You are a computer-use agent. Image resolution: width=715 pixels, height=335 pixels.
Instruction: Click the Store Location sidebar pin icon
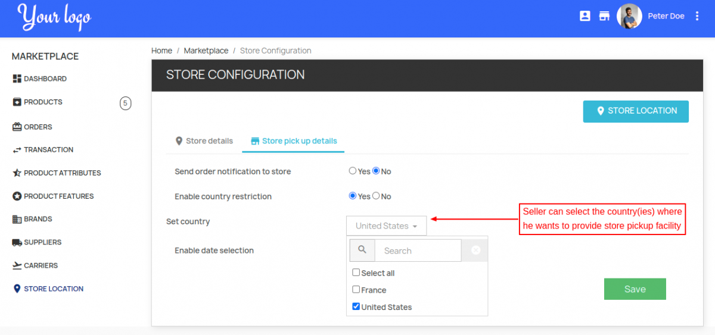(x=17, y=289)
